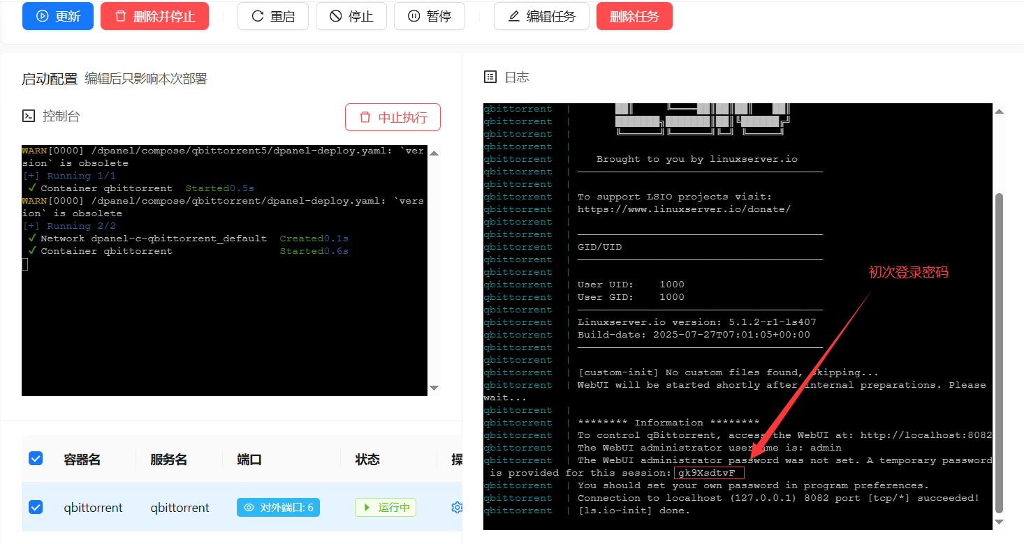
Task: Click the 'GID/UID' log line
Action: click(599, 247)
